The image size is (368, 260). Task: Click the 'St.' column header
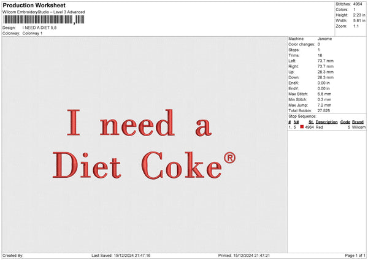coord(311,122)
